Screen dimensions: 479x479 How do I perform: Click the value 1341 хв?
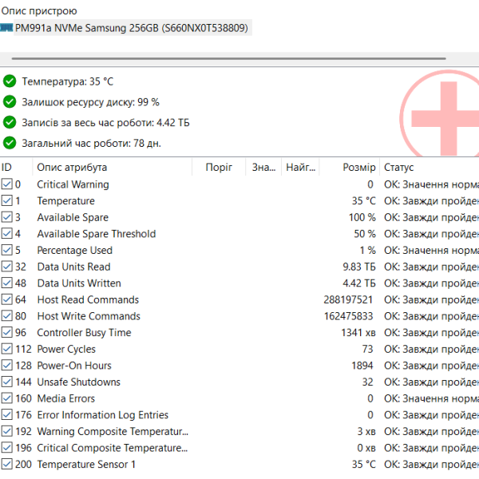[358, 333]
